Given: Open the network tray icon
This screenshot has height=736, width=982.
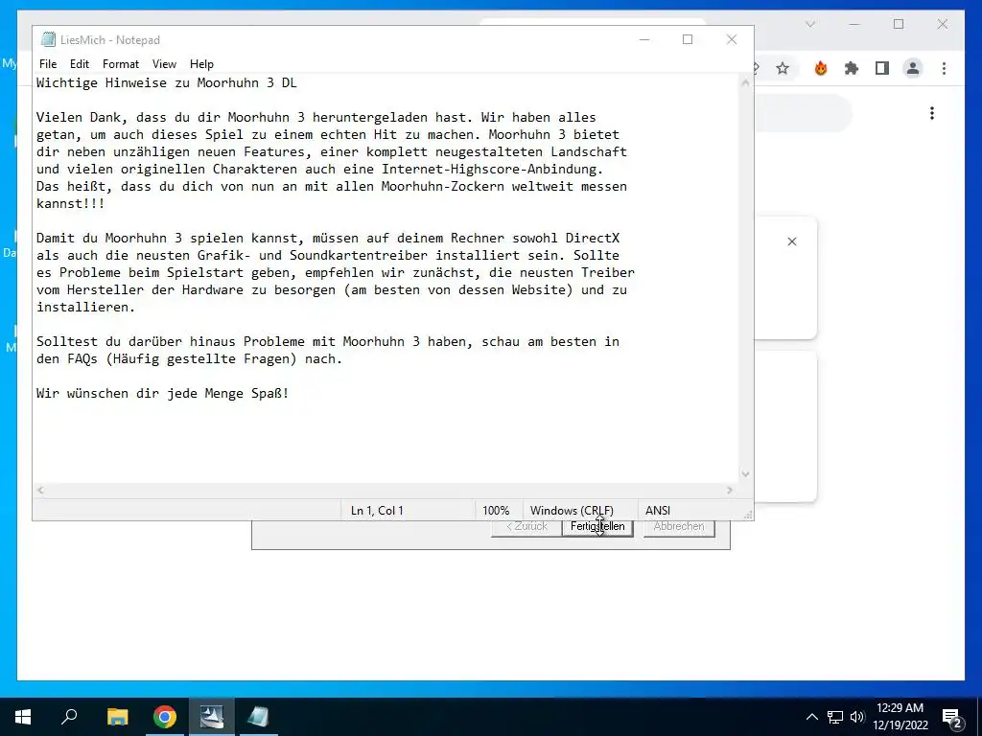Looking at the screenshot, I should point(835,717).
